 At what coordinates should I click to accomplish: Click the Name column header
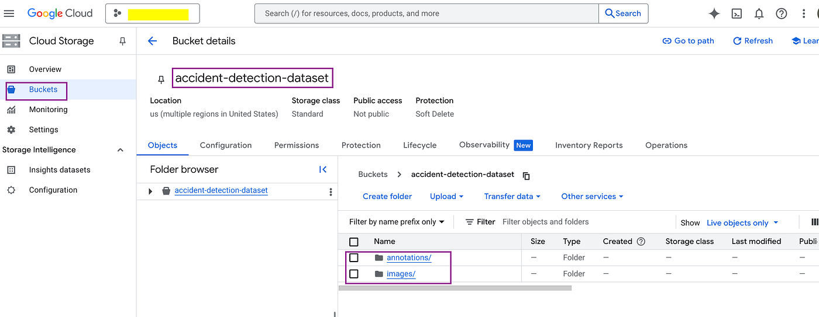384,241
